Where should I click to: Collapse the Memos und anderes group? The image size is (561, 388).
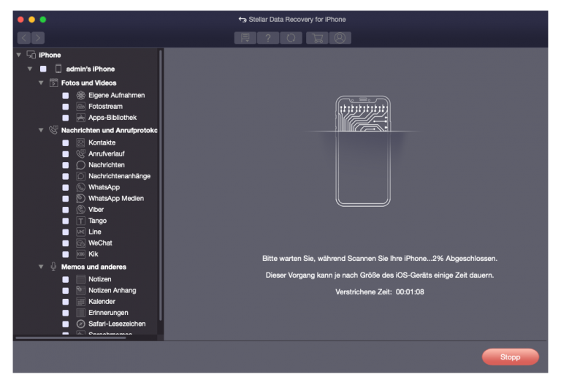point(41,267)
